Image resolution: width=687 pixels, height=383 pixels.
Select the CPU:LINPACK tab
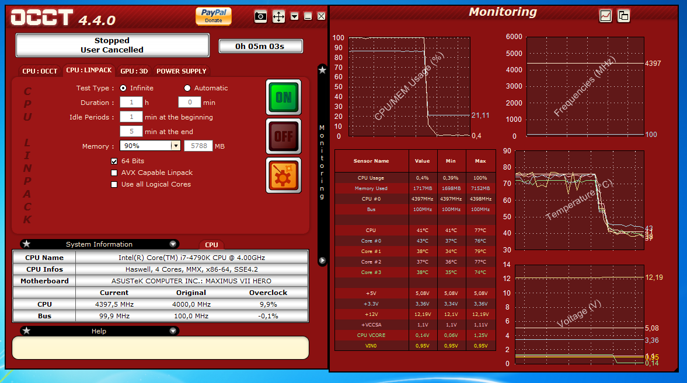coord(89,70)
